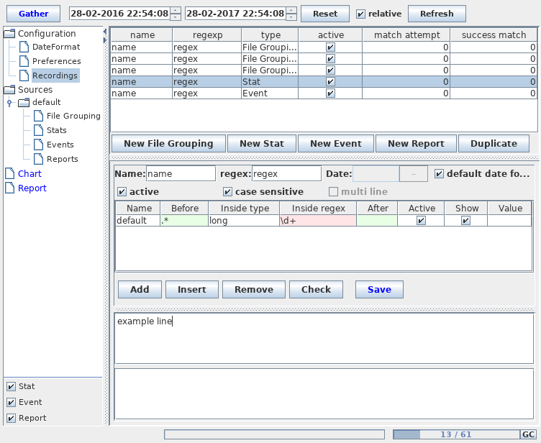Viewport: 541px width, 443px height.
Task: Click New File Grouping button
Action: point(168,144)
